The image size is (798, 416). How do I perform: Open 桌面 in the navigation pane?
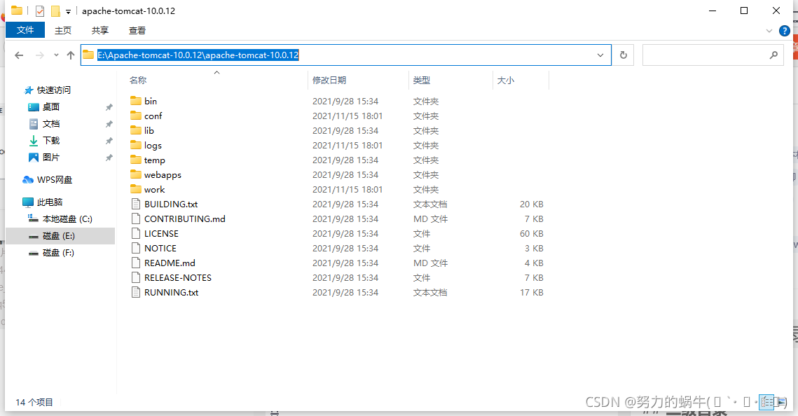coord(51,106)
